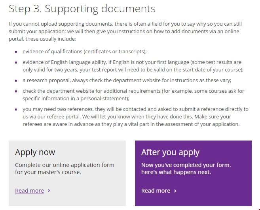Click bullet marker beside evidence of qualifications

[16, 52]
